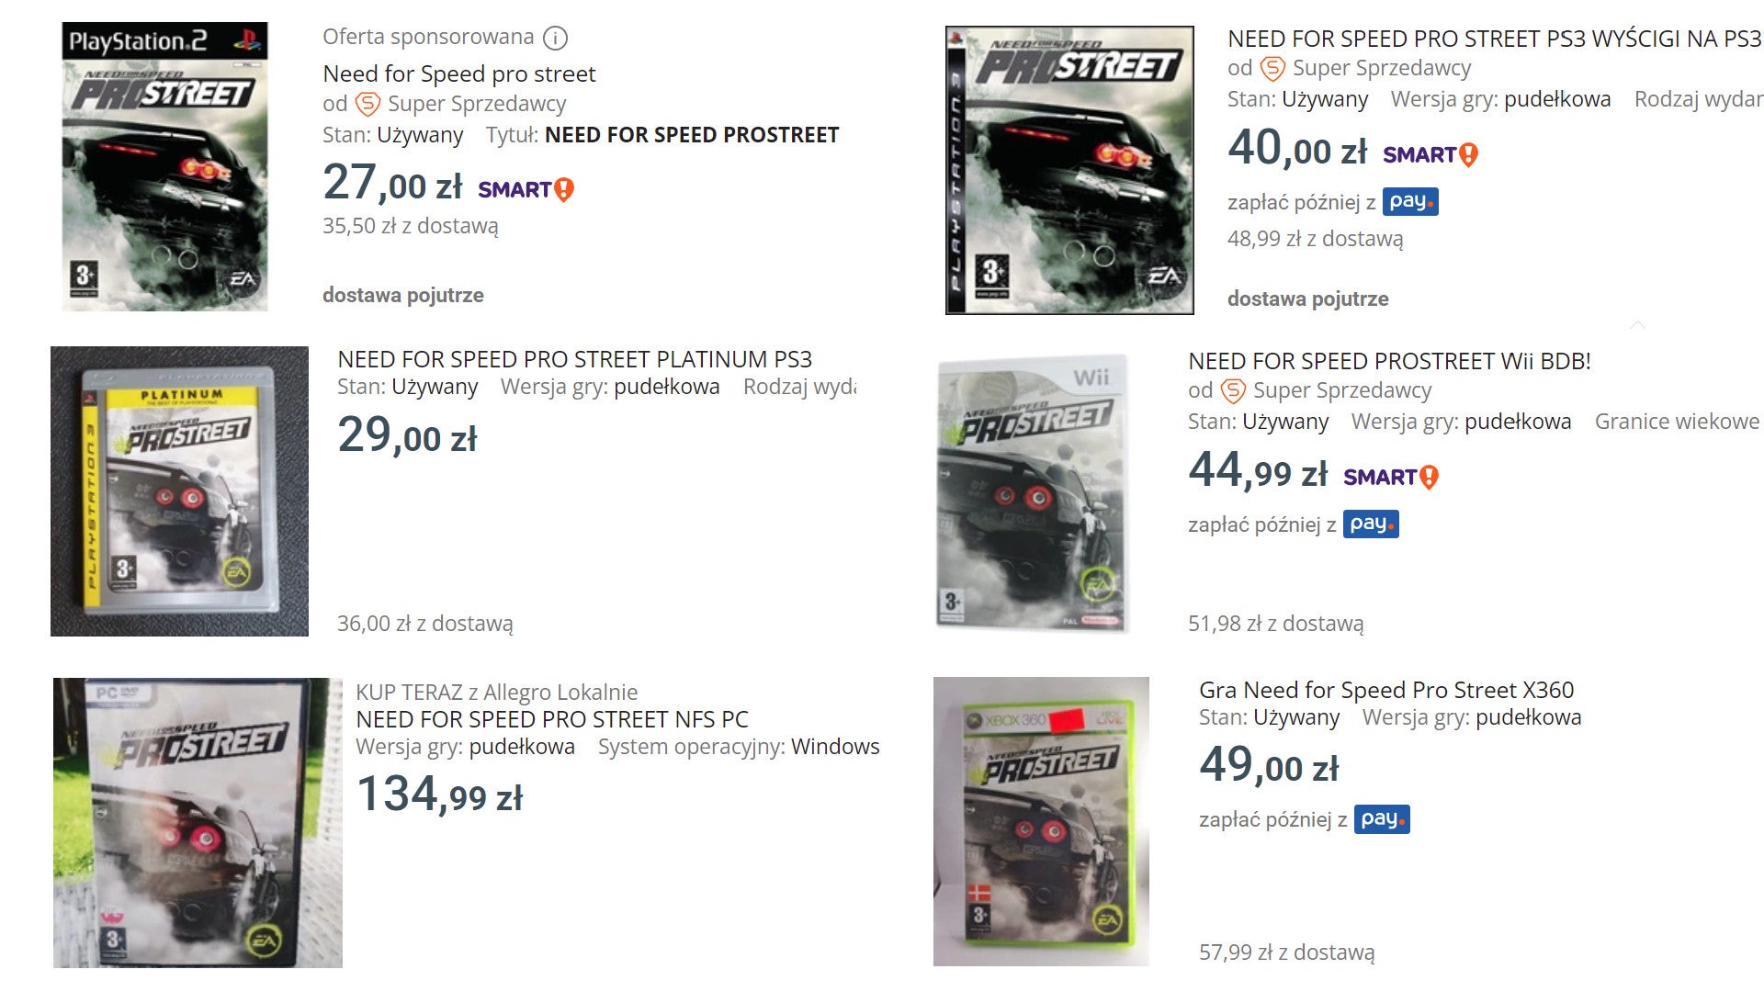Click the Xbox 360 ProStreet cover thumbnail
Image resolution: width=1764 pixels, height=992 pixels.
[1041, 821]
